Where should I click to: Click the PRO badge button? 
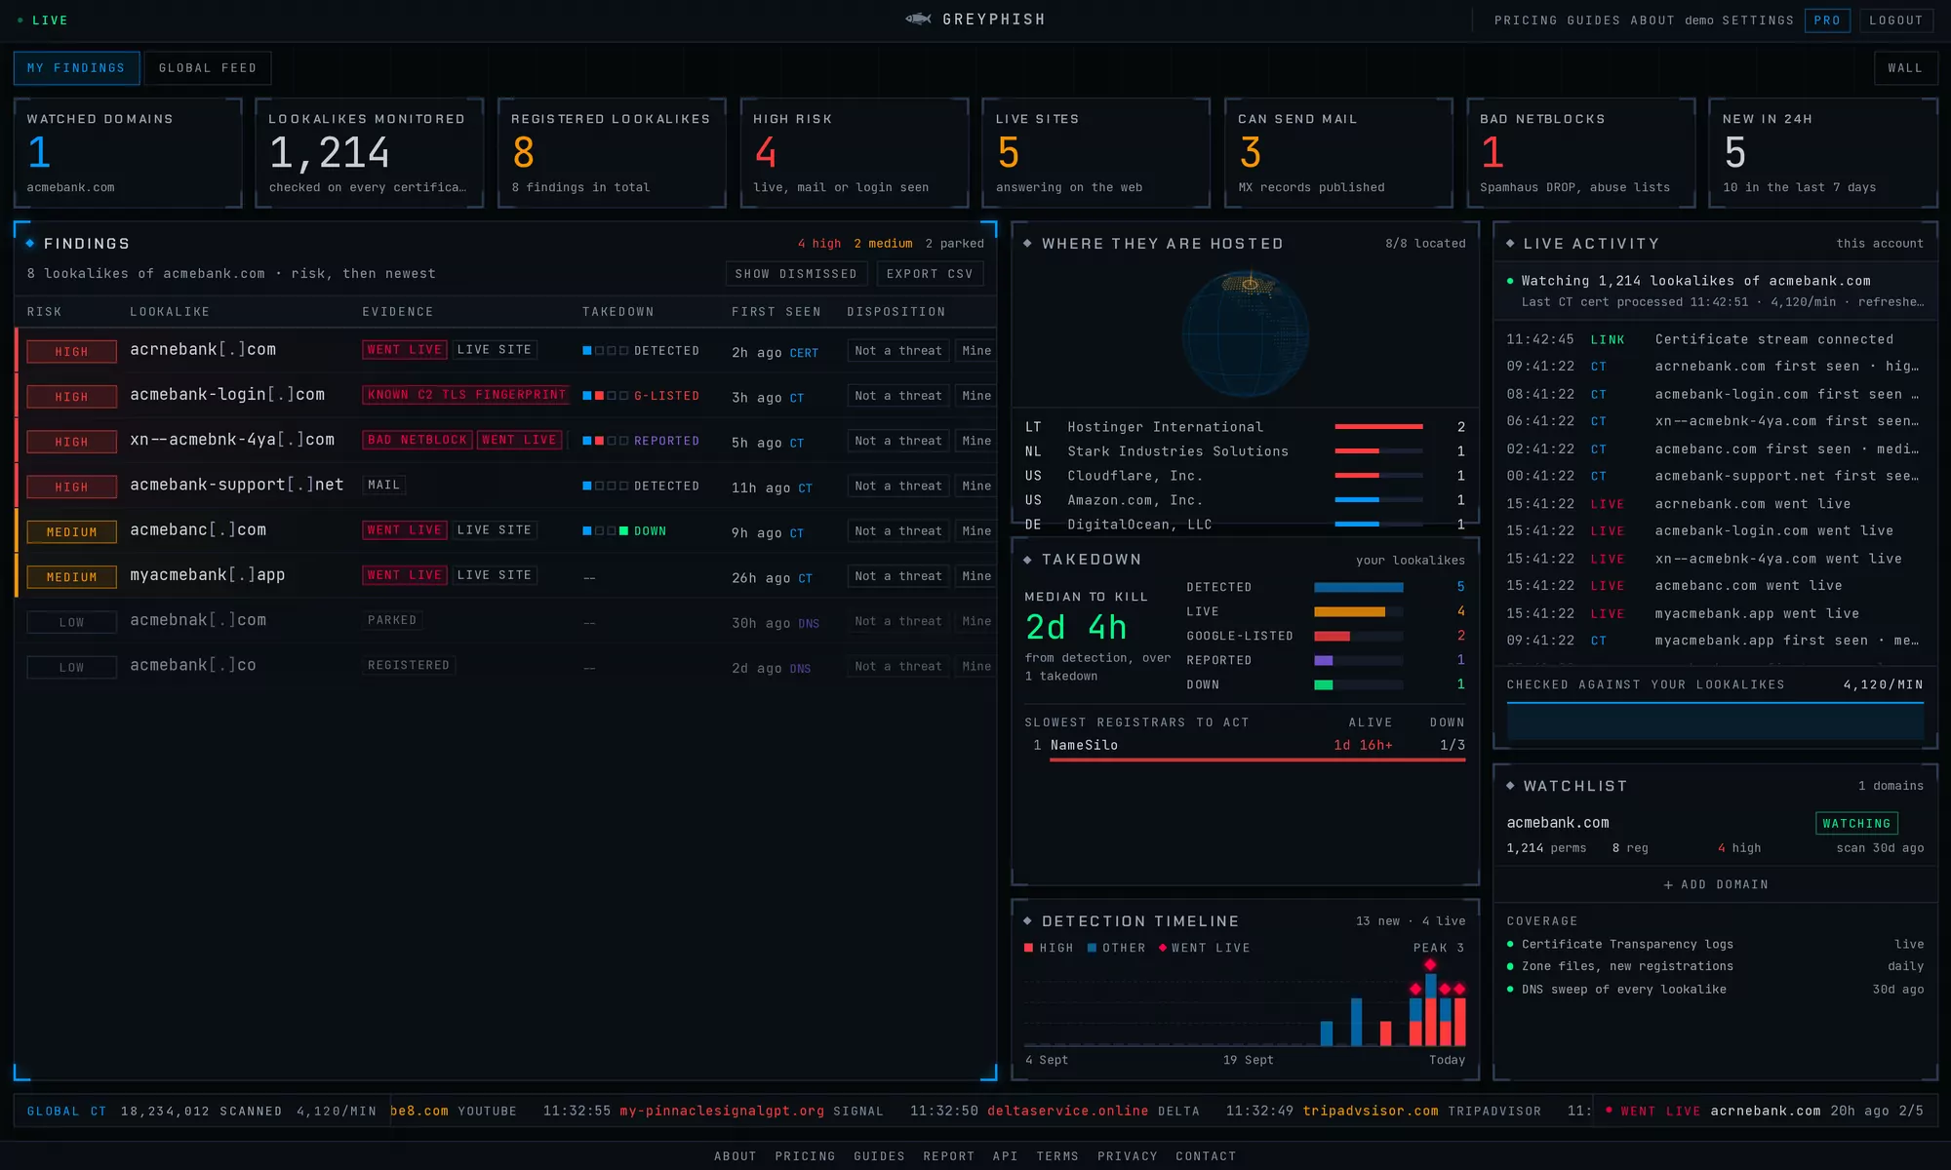[x=1827, y=20]
